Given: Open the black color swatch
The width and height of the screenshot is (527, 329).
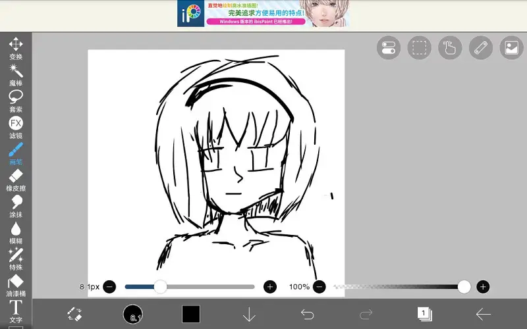Looking at the screenshot, I should click(191, 315).
